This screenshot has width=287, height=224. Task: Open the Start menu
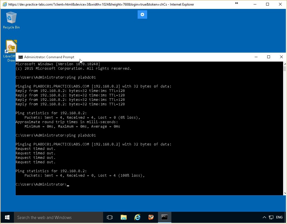coord(7,217)
